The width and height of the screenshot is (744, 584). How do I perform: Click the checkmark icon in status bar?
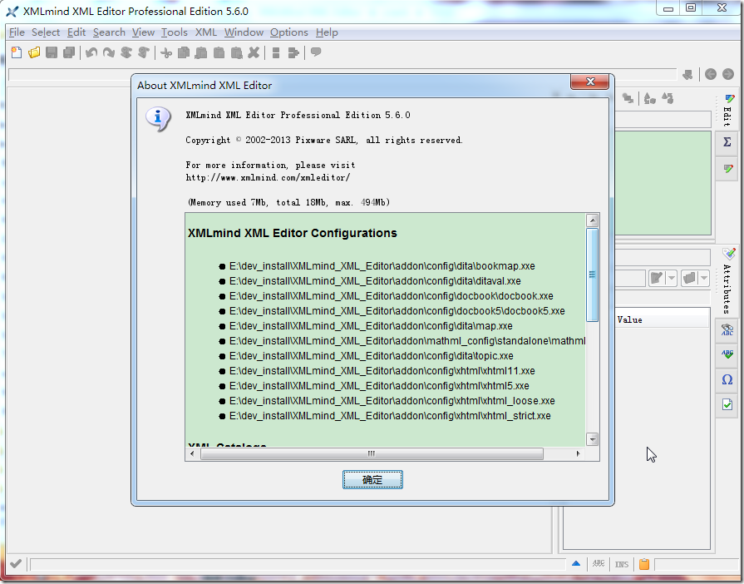pyautogui.click(x=16, y=563)
